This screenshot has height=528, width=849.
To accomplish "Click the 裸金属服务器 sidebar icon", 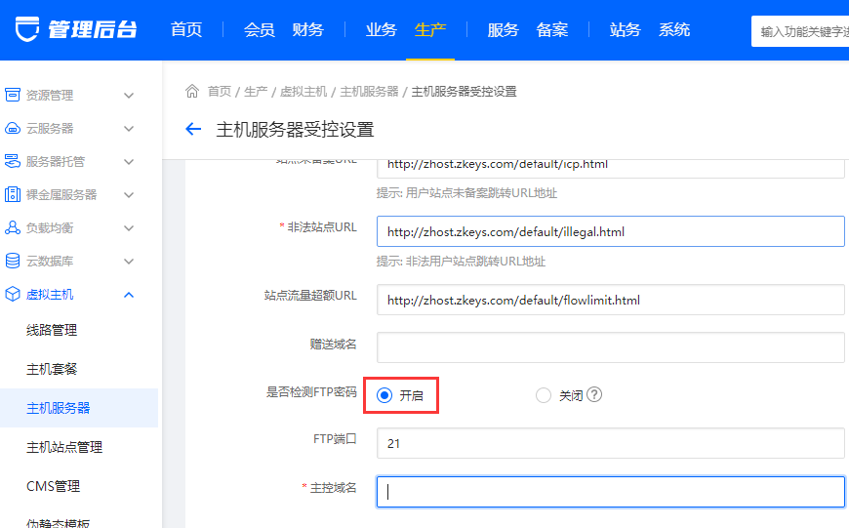I will [x=13, y=195].
